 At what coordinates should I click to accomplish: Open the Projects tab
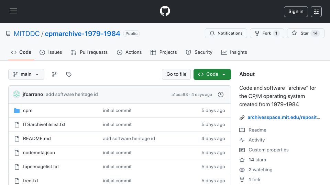click(164, 52)
